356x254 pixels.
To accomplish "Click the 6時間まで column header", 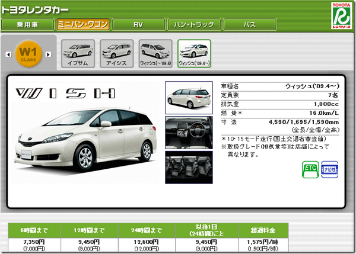I will (x=34, y=230).
